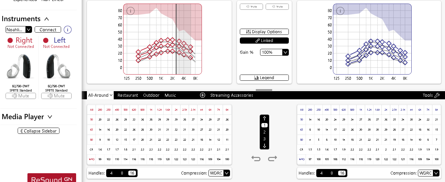Collapse the Instruments section

point(46,19)
